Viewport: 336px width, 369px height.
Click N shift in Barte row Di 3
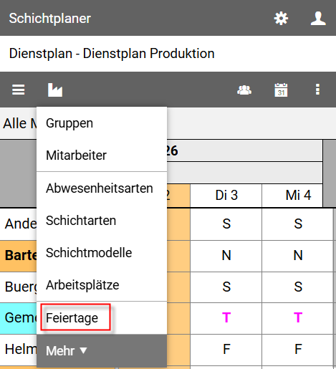(226, 256)
